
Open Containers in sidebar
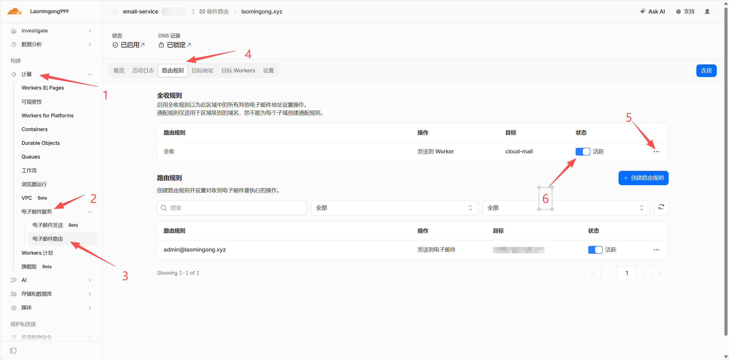pos(35,129)
